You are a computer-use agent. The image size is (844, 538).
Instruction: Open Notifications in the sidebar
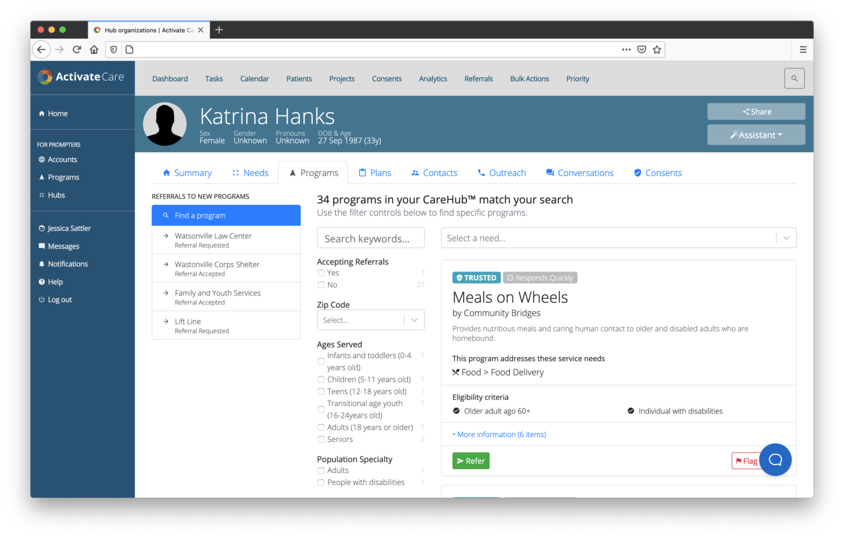pos(63,264)
